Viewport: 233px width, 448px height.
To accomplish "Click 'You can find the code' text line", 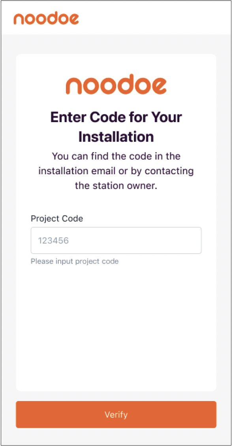I will (x=116, y=156).
